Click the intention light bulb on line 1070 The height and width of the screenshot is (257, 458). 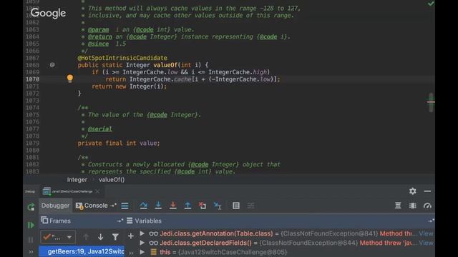(70, 79)
